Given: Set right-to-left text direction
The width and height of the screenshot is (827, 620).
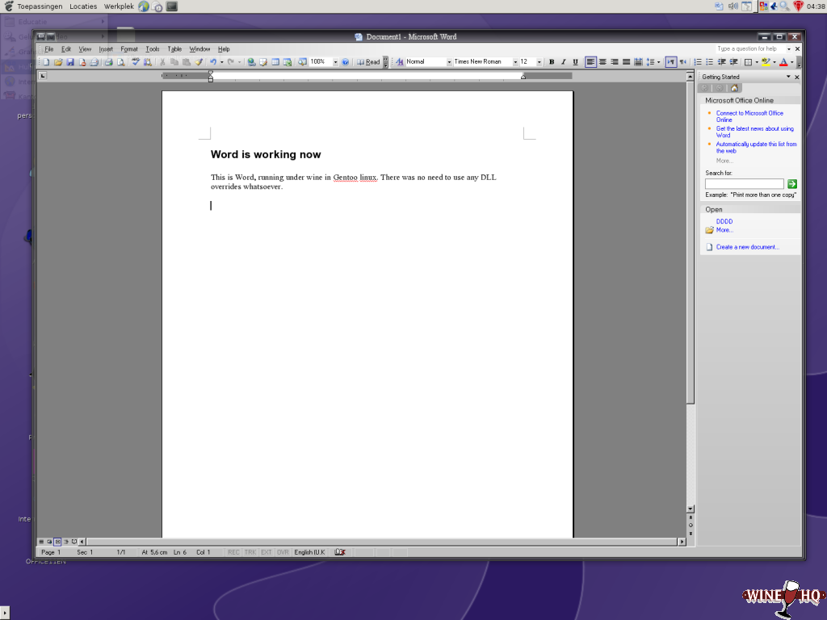Looking at the screenshot, I should [682, 62].
